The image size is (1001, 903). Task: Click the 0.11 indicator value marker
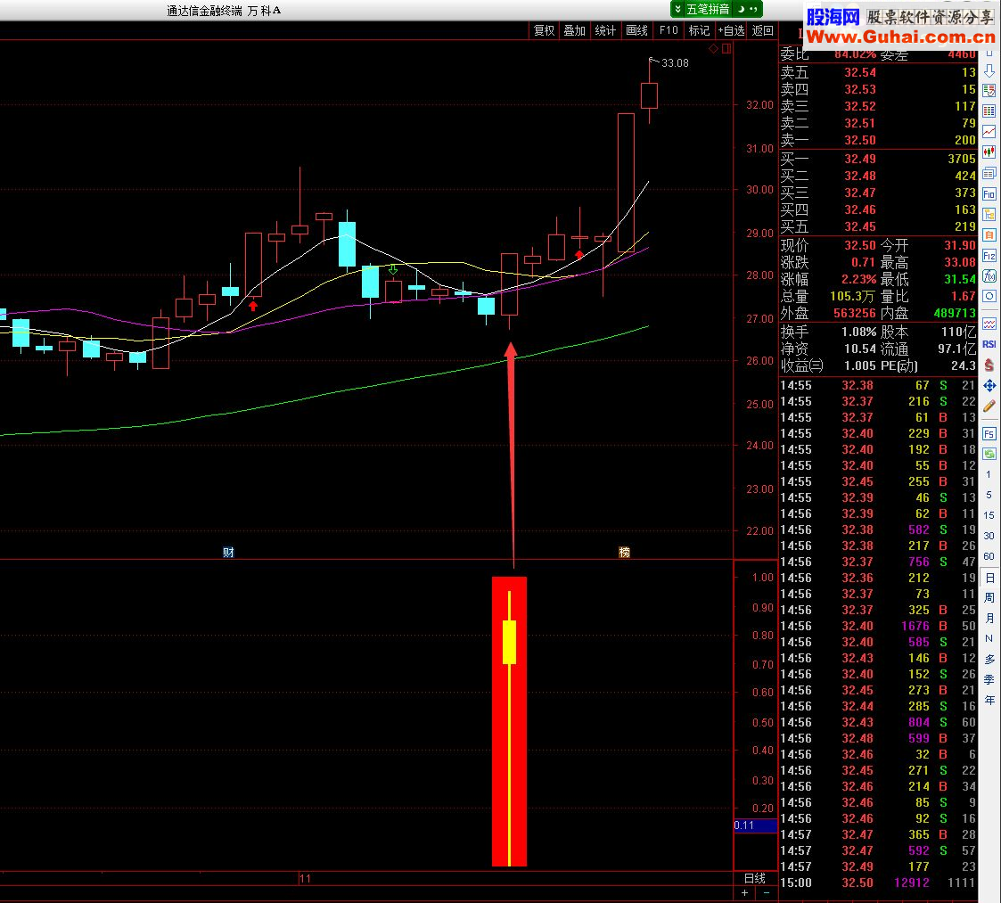pyautogui.click(x=755, y=825)
